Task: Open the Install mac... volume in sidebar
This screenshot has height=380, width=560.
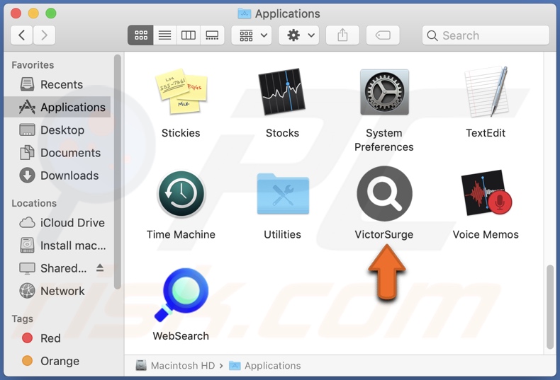Action: click(x=57, y=246)
